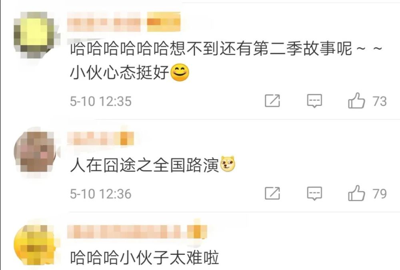The height and width of the screenshot is (270, 400).
Task: Click timestamp 5-10 12:36
Action: click(101, 194)
